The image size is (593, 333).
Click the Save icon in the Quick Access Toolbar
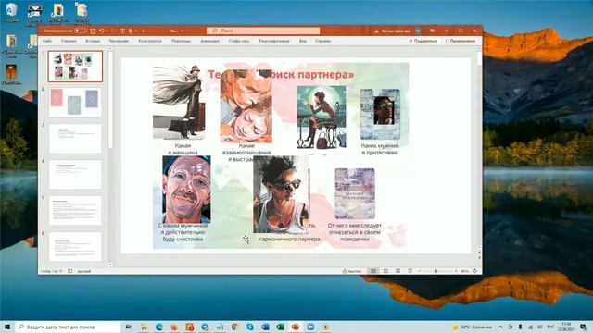click(x=93, y=31)
